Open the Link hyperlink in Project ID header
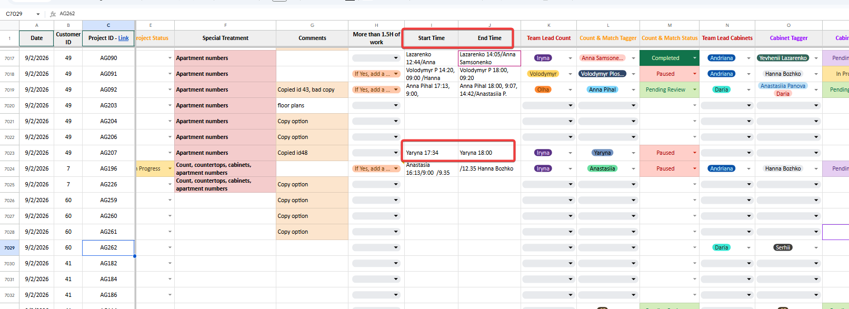Viewport: 849px width, 309px height. (x=123, y=38)
